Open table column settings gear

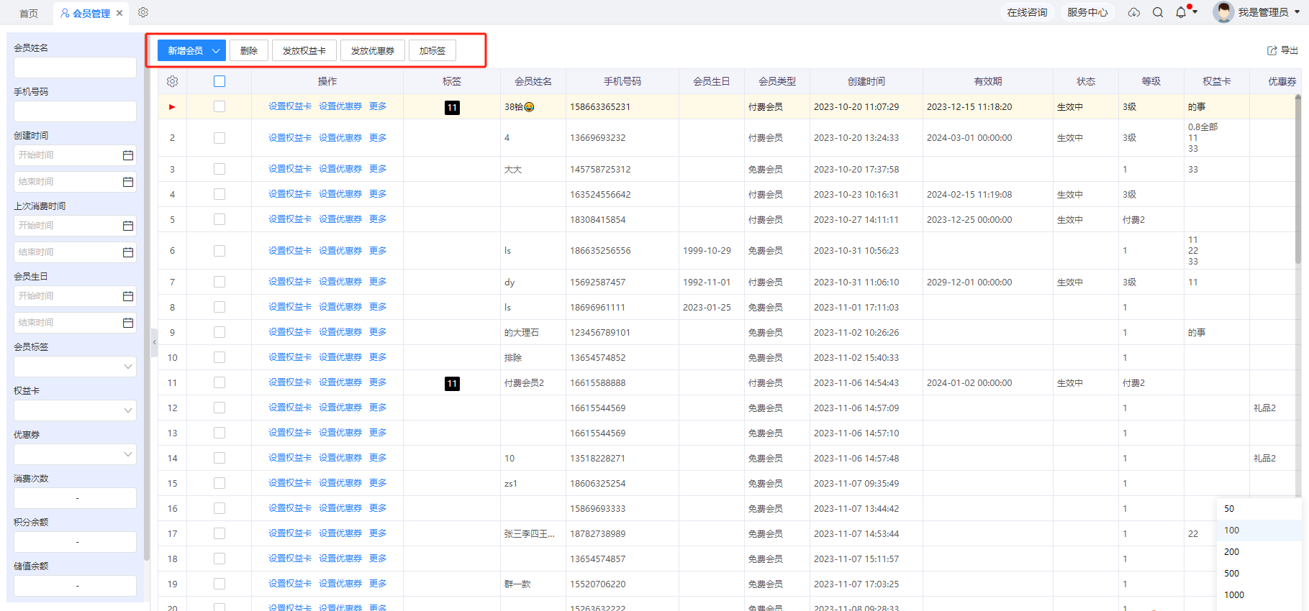[172, 81]
